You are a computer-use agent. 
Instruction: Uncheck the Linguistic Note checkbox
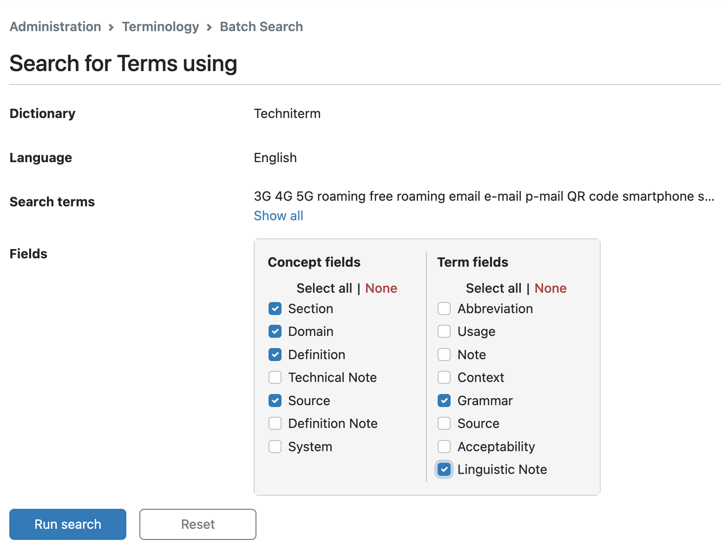point(444,469)
